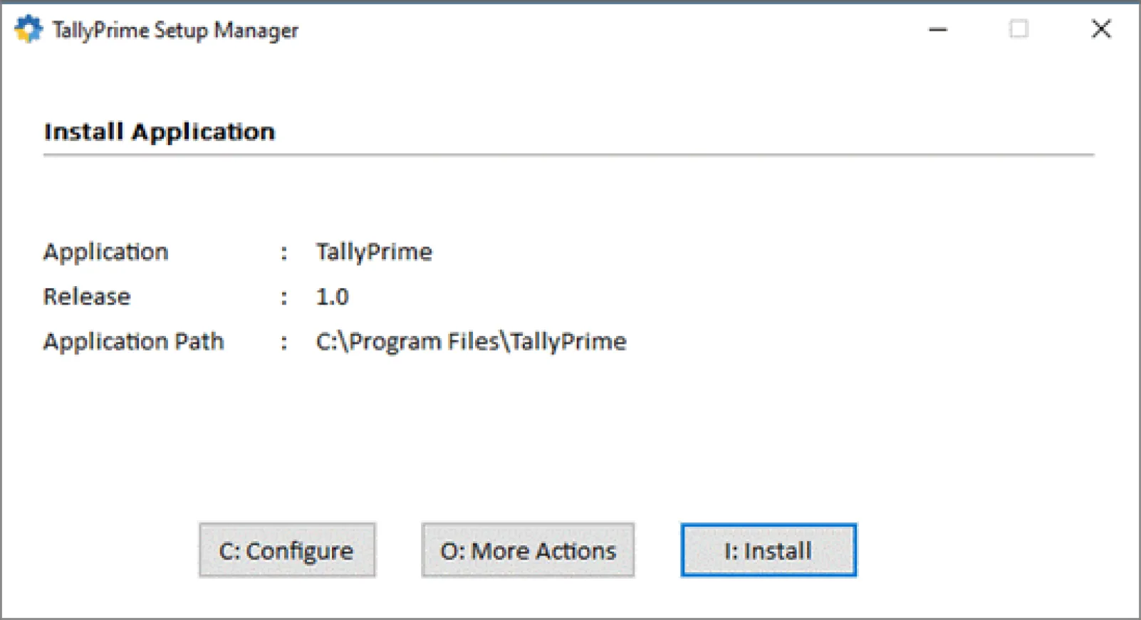Click the TallyPrime Setup Manager title text
This screenshot has height=620, width=1141.
[174, 31]
